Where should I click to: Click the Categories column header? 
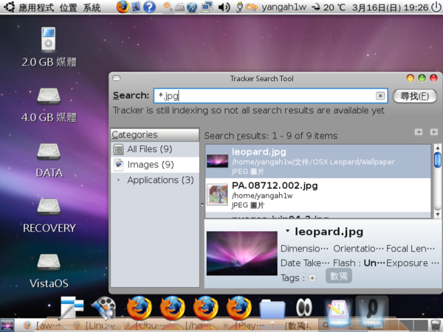(155, 135)
